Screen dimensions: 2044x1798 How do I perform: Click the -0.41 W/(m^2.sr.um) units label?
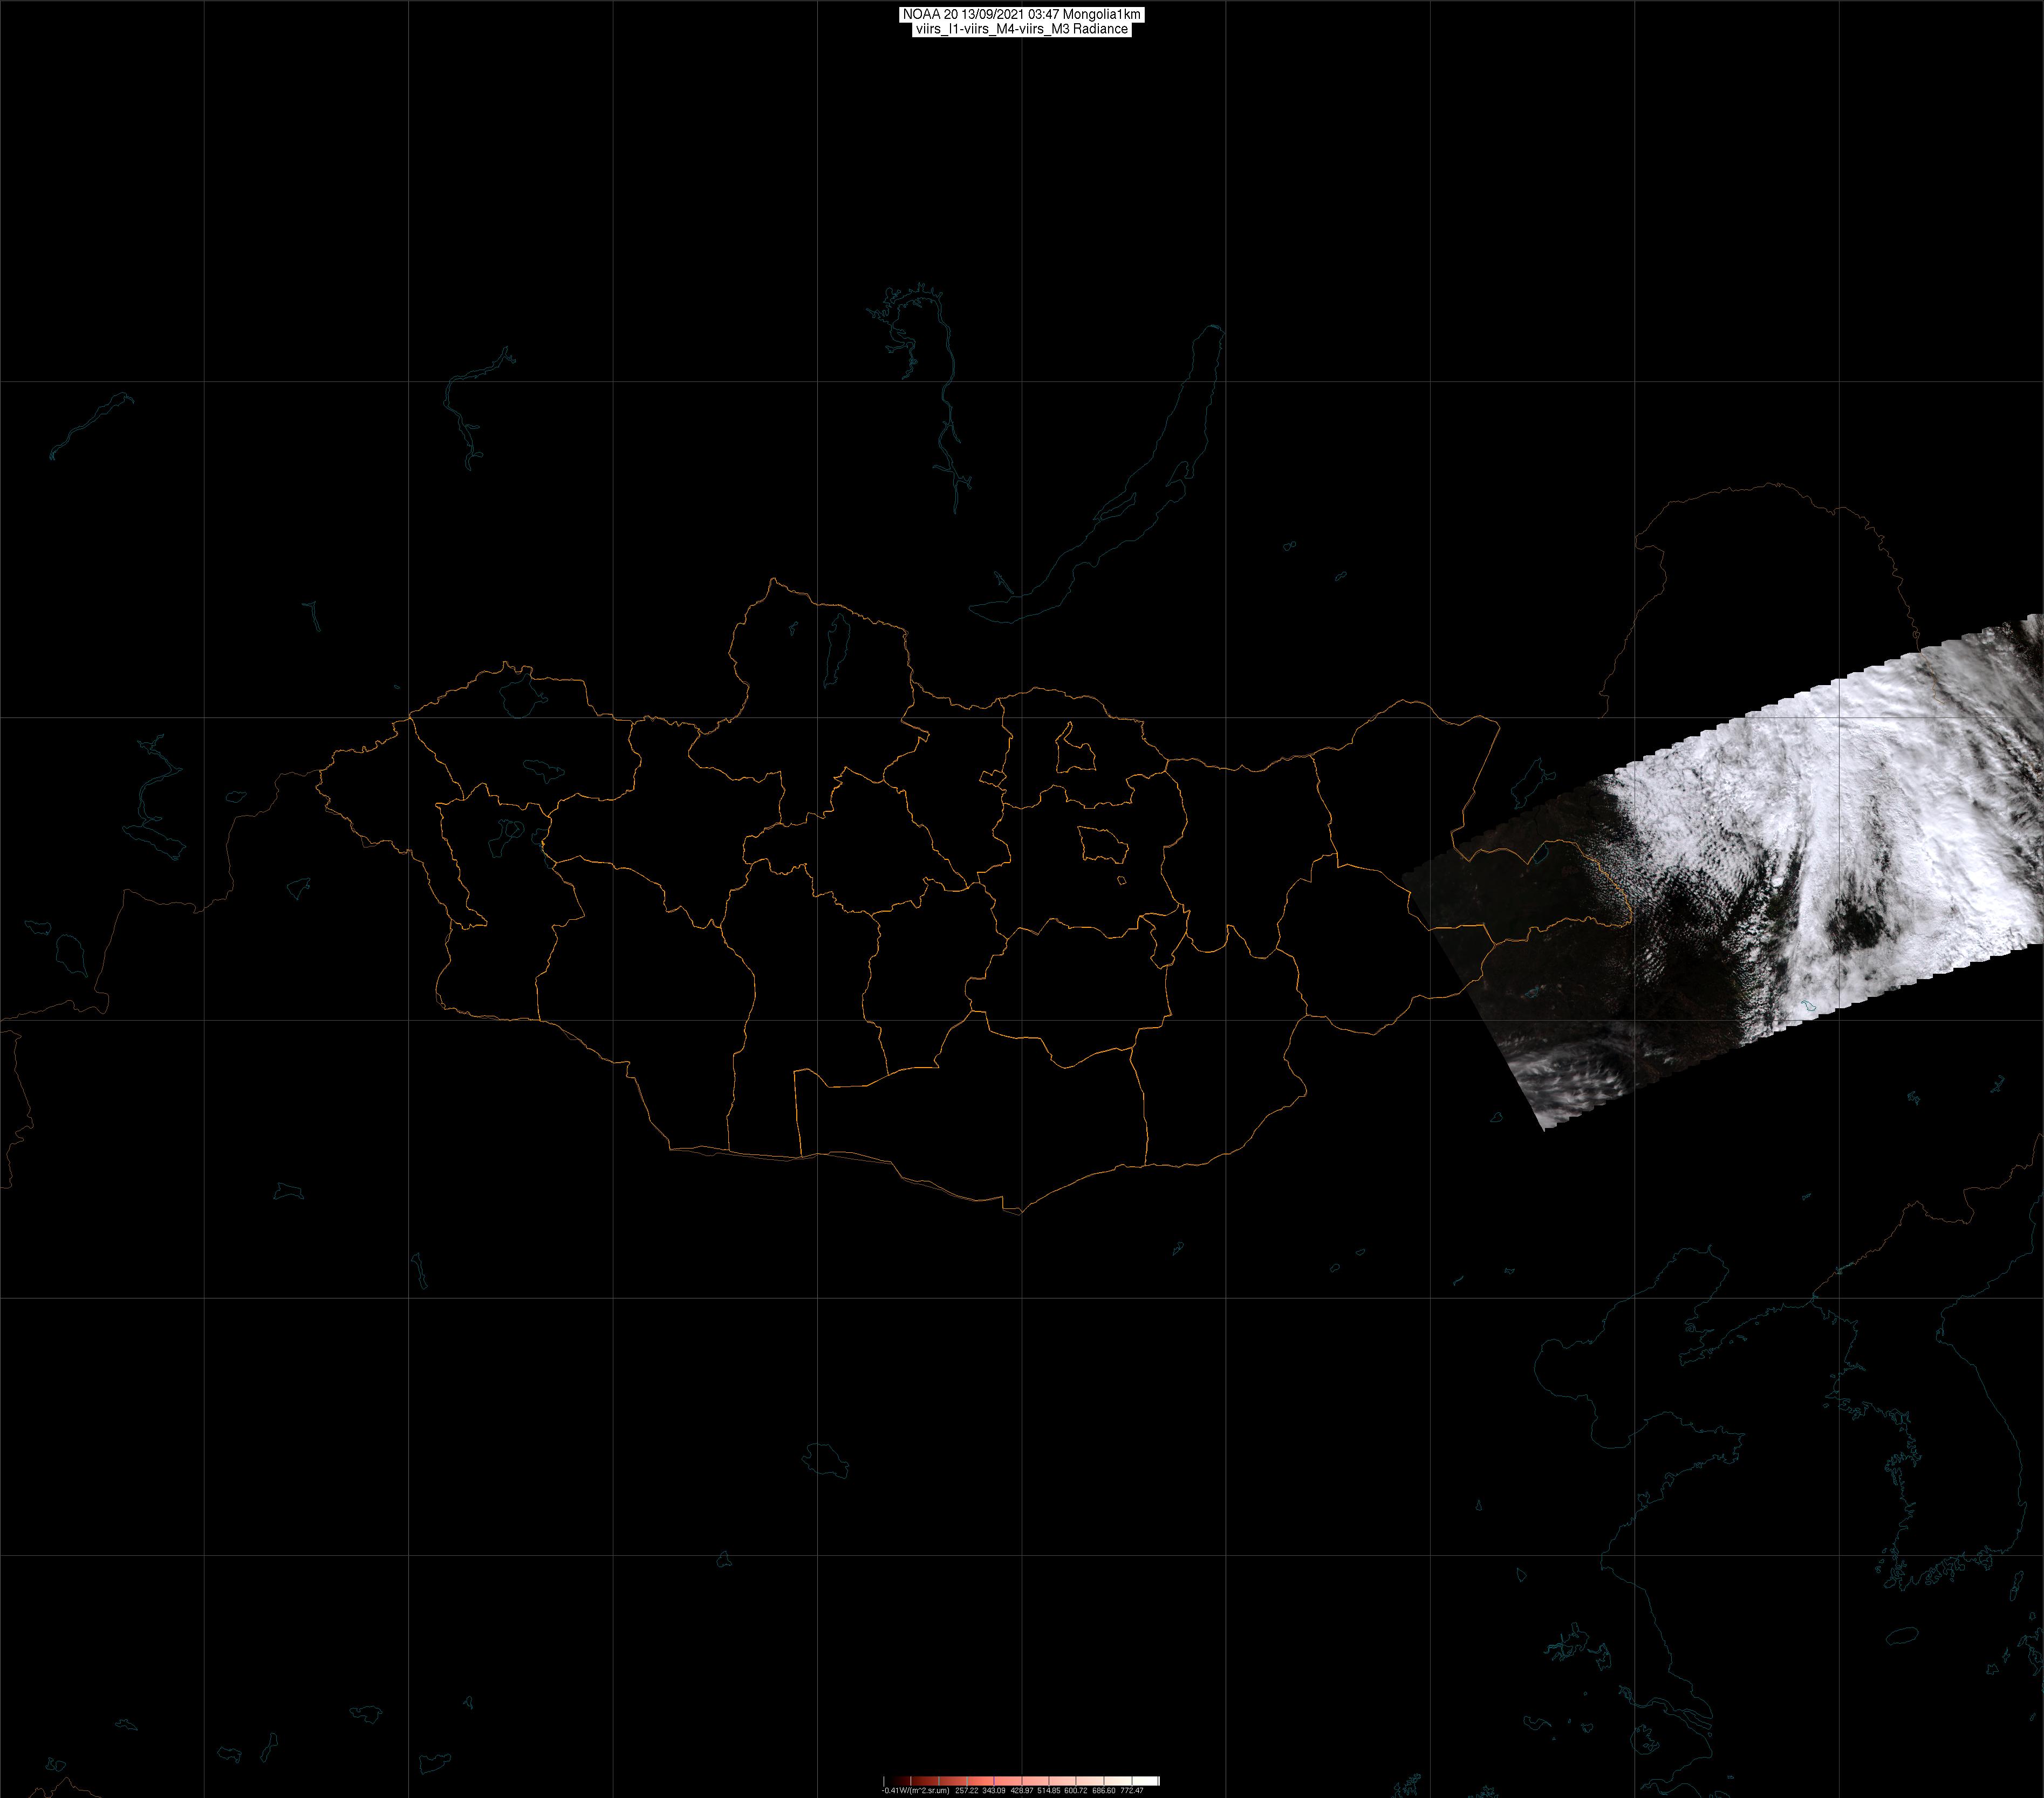pyautogui.click(x=915, y=1791)
